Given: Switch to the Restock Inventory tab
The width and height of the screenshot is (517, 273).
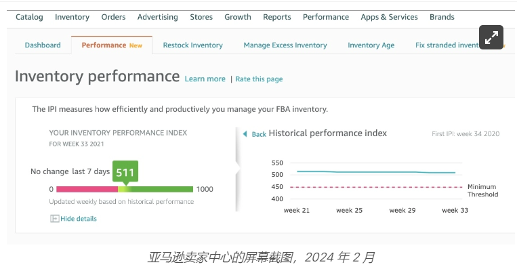Looking at the screenshot, I should point(193,45).
